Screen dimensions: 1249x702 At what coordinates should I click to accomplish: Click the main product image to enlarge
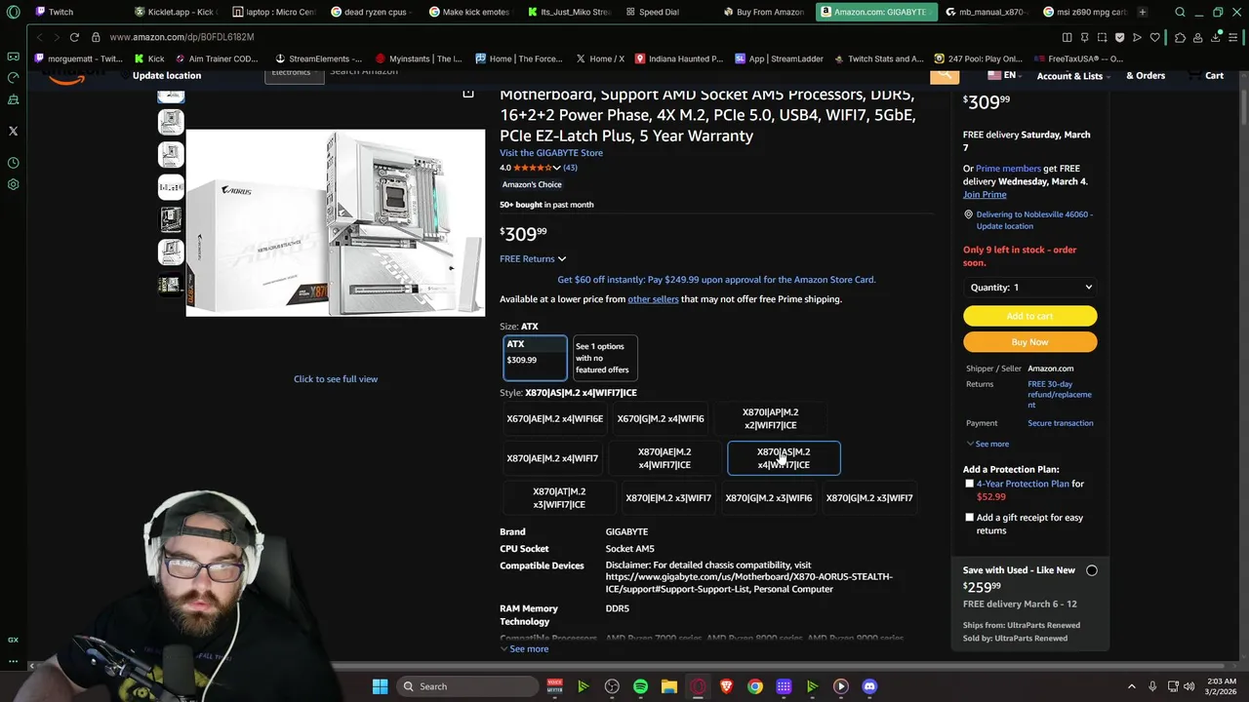coord(336,222)
